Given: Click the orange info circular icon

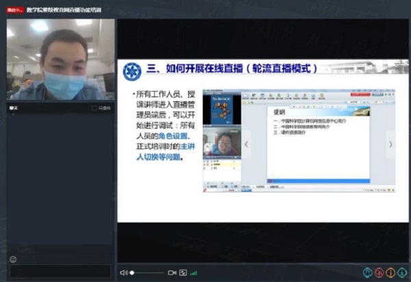Looking at the screenshot, I should (x=390, y=272).
